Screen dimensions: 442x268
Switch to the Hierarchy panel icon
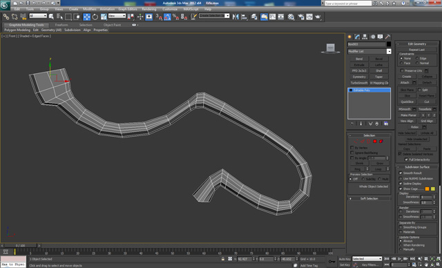coord(365,37)
